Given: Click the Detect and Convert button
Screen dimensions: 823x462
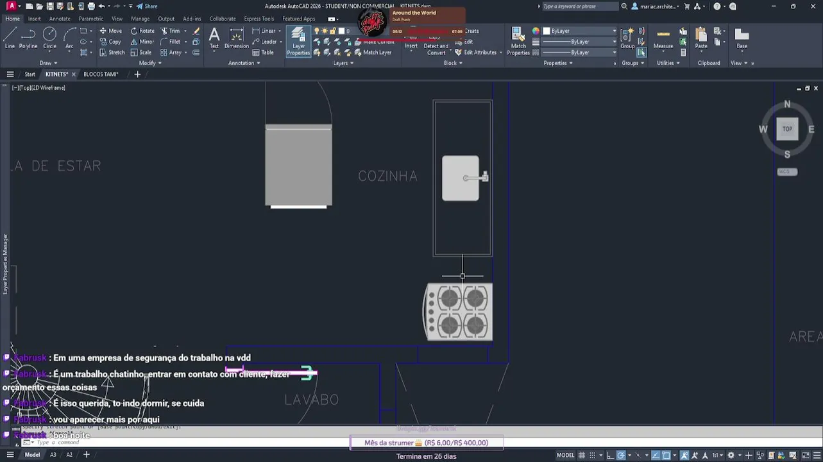Looking at the screenshot, I should click(x=436, y=49).
